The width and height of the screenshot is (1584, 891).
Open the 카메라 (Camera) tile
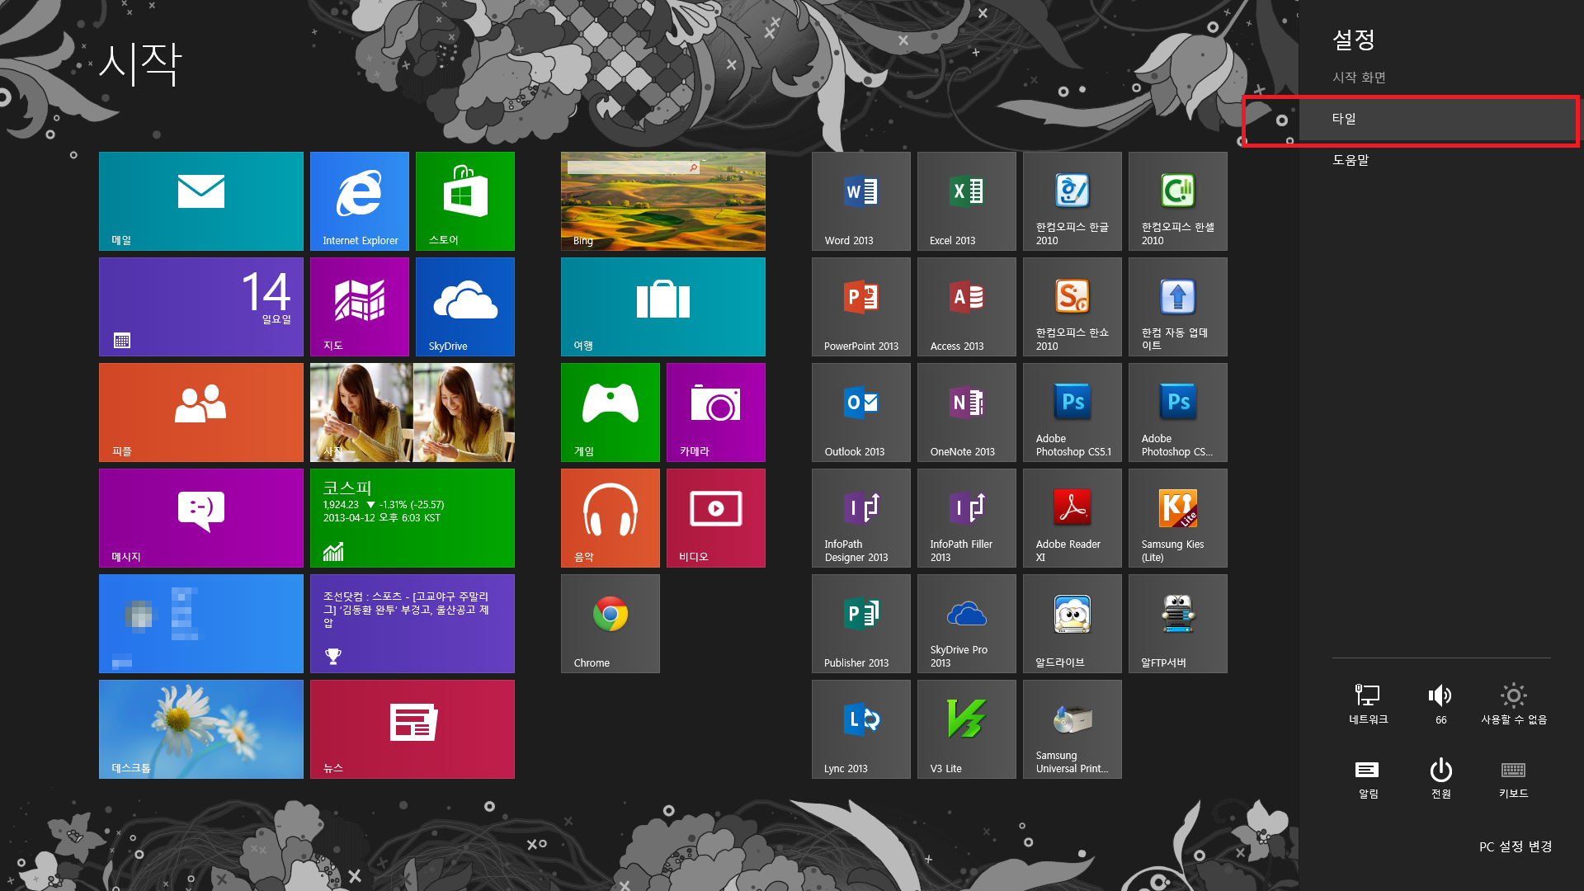[716, 412]
